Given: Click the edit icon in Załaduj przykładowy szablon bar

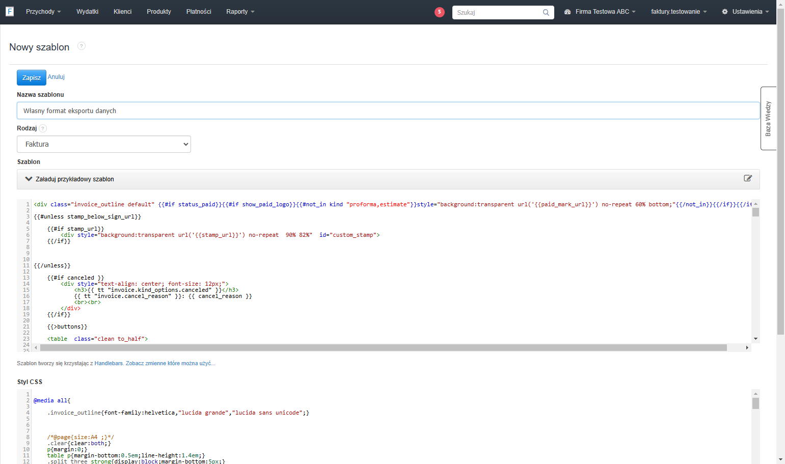Looking at the screenshot, I should click(748, 178).
